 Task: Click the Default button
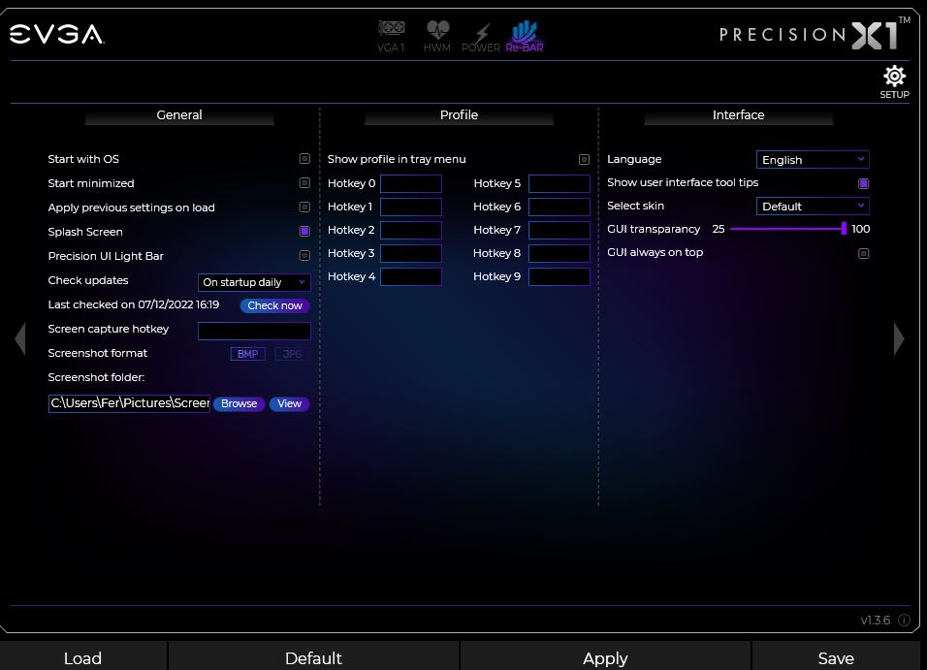click(313, 657)
